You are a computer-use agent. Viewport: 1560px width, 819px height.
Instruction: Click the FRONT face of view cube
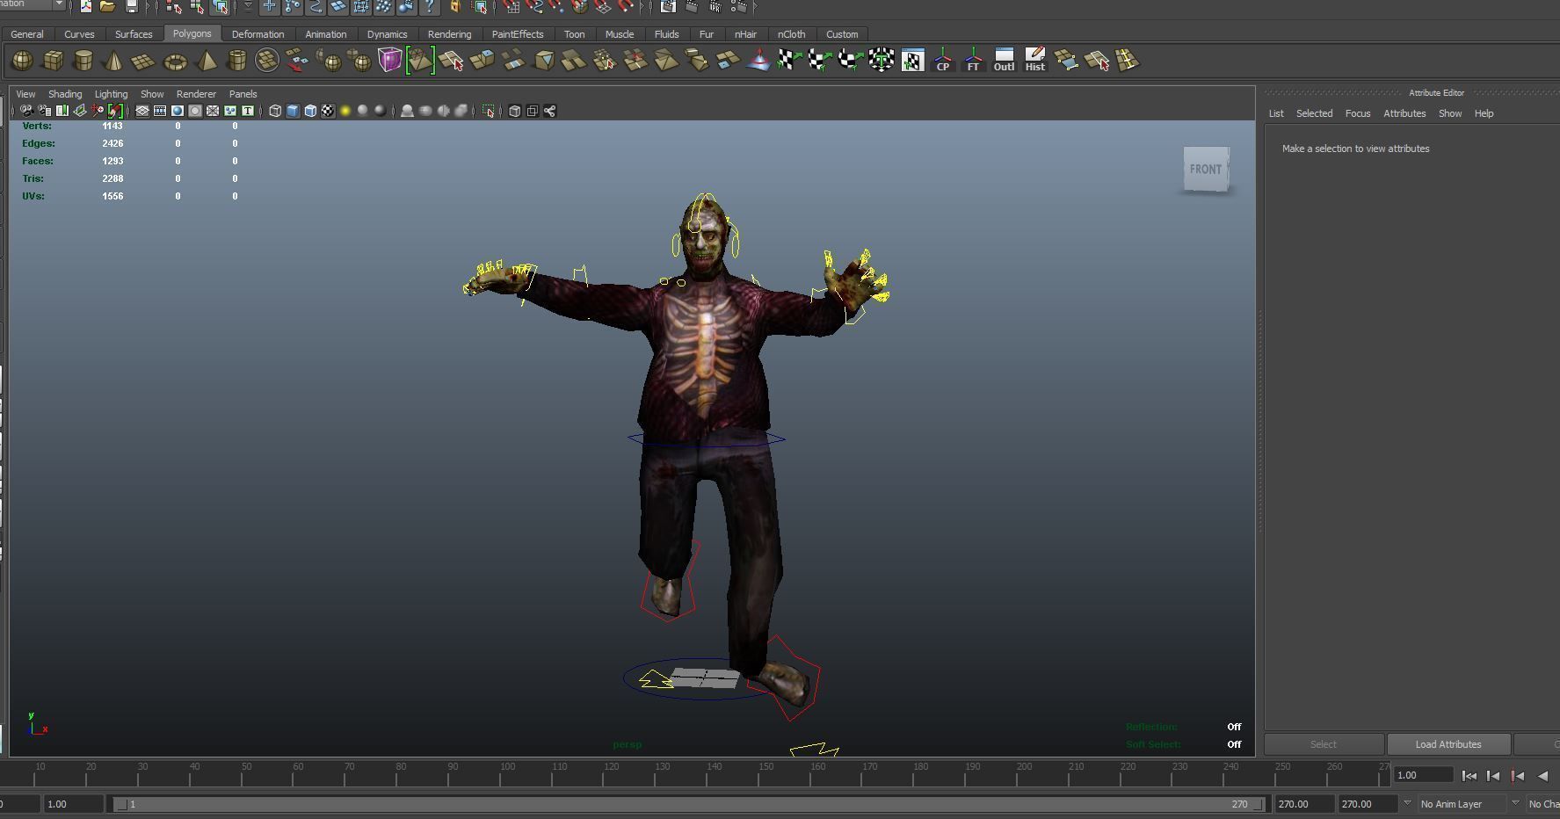(1206, 169)
